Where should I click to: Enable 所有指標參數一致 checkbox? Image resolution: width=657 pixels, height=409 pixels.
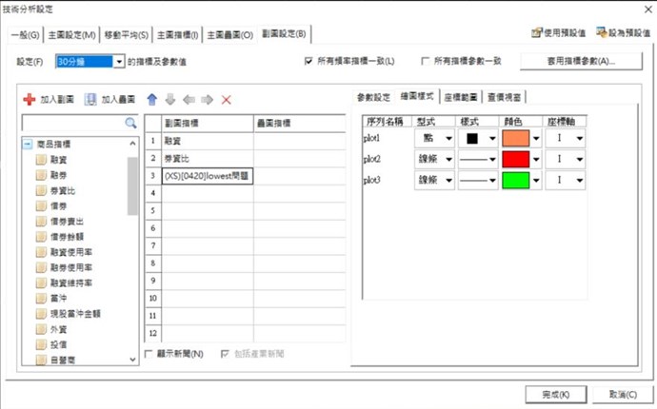point(426,62)
